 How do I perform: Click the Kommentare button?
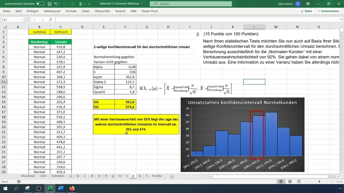[x=328, y=11]
